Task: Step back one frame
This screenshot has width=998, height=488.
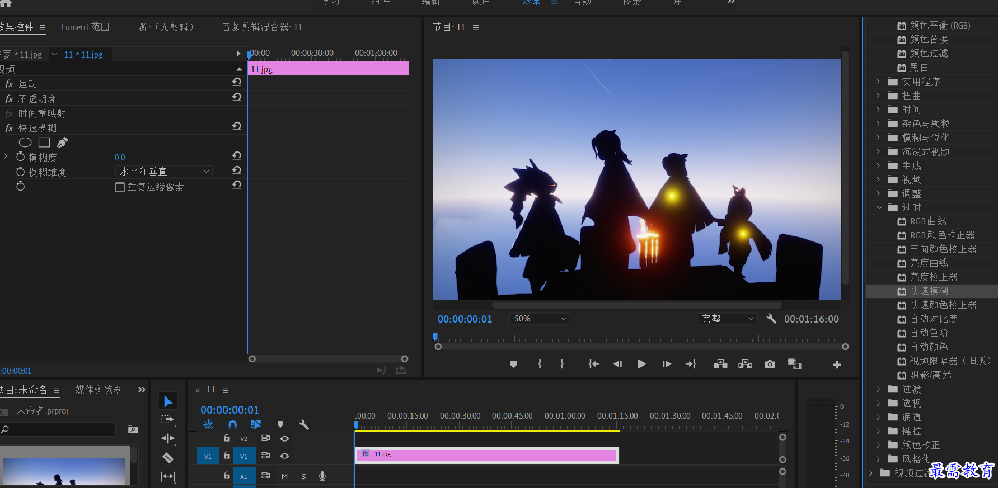Action: [617, 364]
